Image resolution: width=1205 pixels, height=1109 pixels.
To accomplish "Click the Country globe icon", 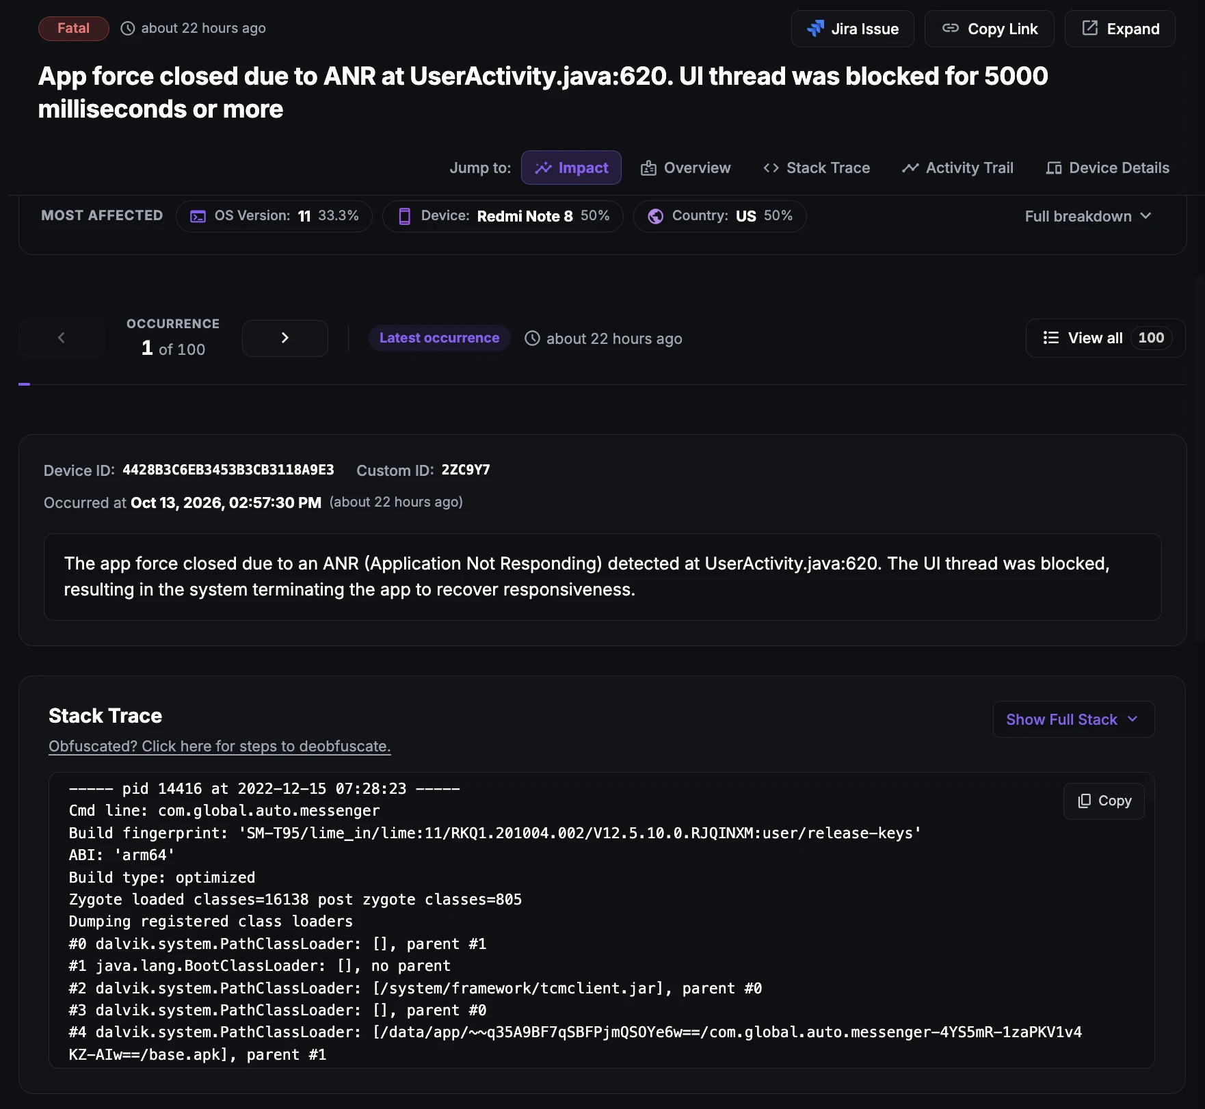I will 655,216.
